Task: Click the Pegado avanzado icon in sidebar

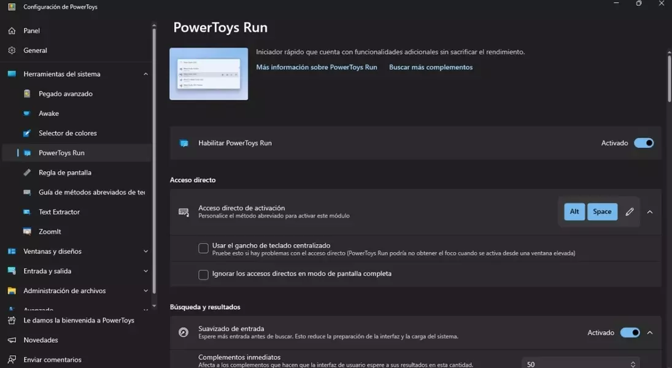Action: (x=27, y=94)
